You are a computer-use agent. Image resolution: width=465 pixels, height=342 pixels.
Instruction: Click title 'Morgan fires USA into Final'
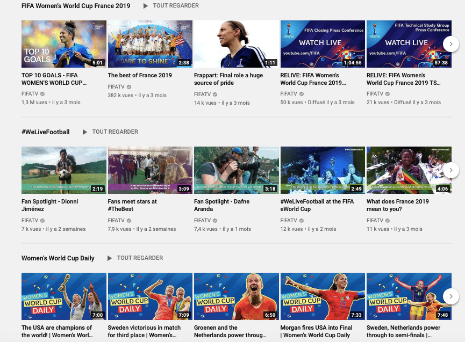pos(317,331)
